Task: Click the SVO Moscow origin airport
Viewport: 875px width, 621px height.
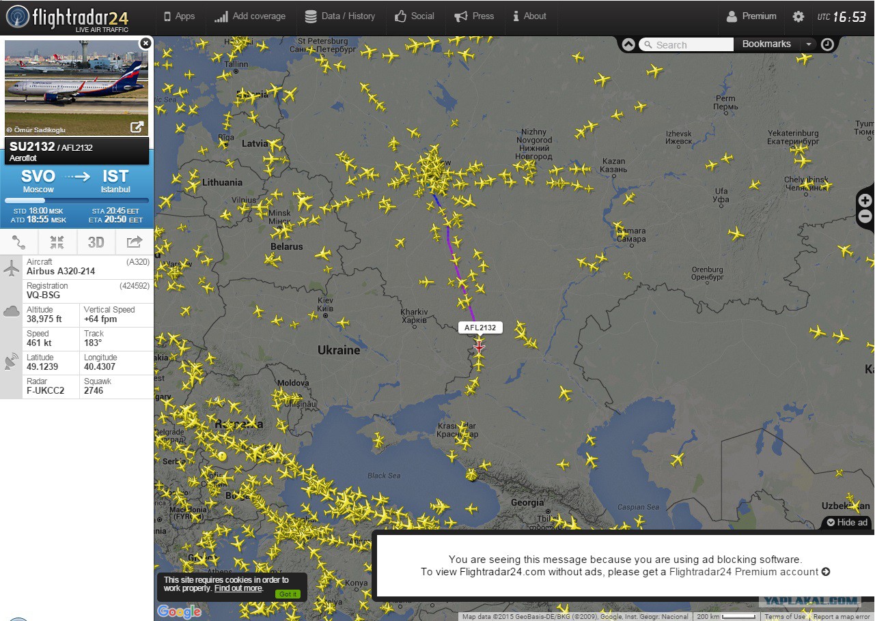Action: pos(38,180)
